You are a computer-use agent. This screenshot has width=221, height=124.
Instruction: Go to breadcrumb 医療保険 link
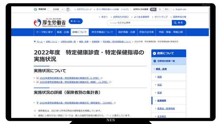tap(96, 42)
